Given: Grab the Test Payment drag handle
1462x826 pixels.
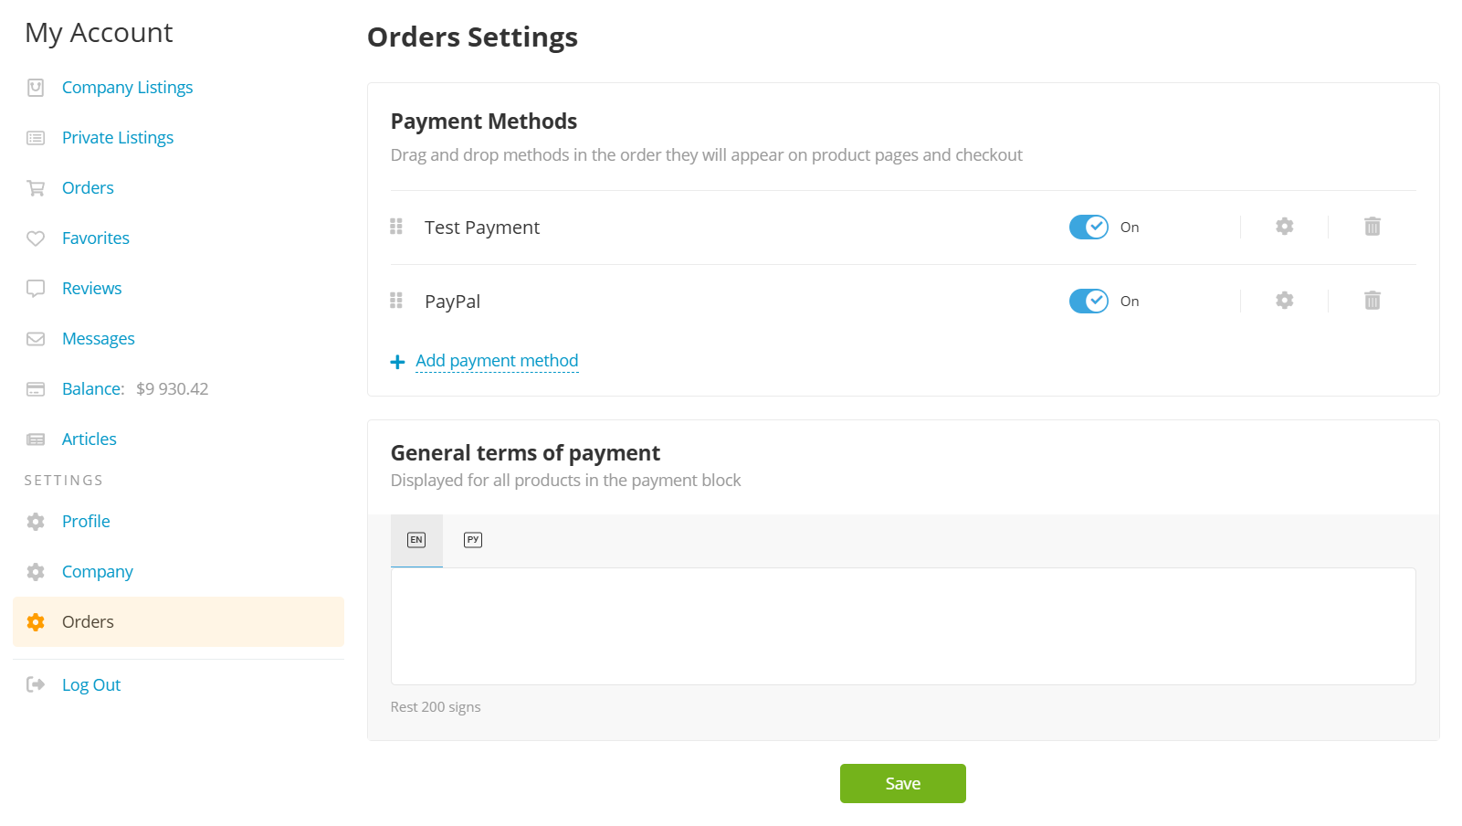Looking at the screenshot, I should point(396,227).
